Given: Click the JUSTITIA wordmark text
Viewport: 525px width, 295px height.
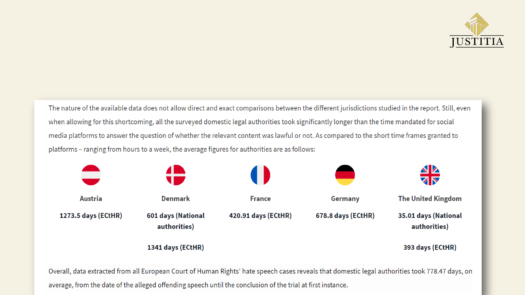Looking at the screenshot, I should tap(477, 42).
